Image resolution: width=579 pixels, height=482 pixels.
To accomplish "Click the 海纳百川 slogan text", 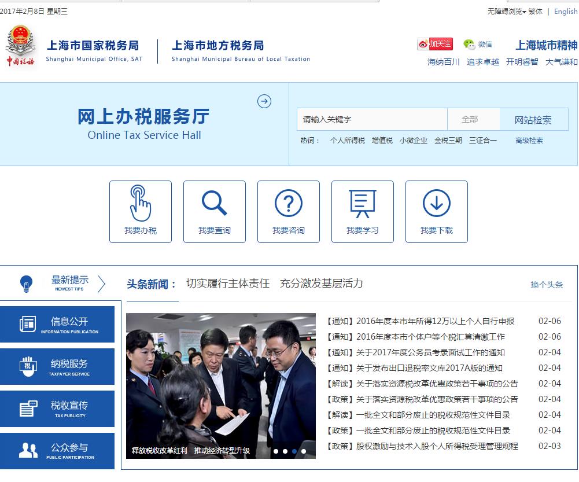I will [444, 62].
